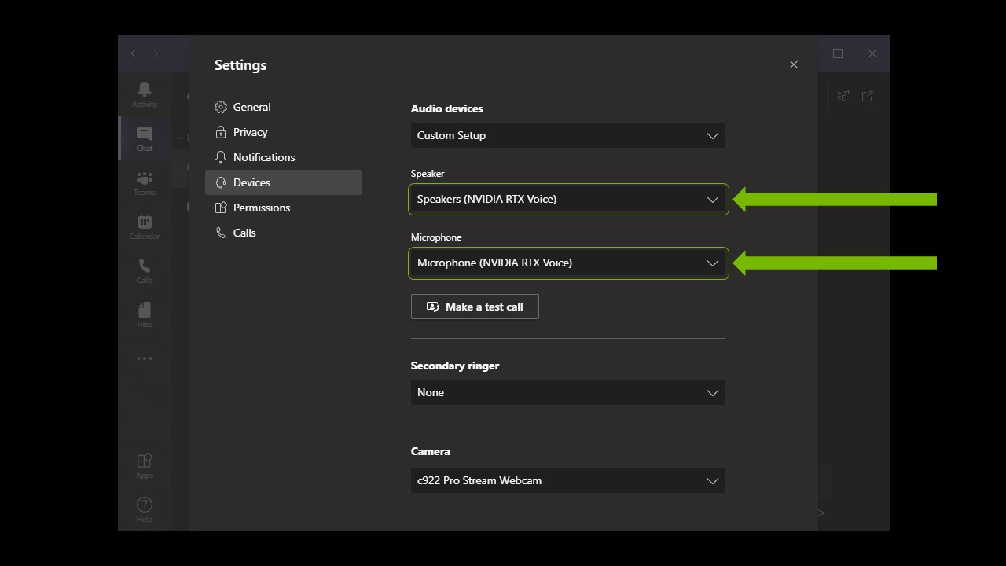This screenshot has height=566, width=1006.
Task: Open the Files icon in sidebar
Action: tap(145, 314)
